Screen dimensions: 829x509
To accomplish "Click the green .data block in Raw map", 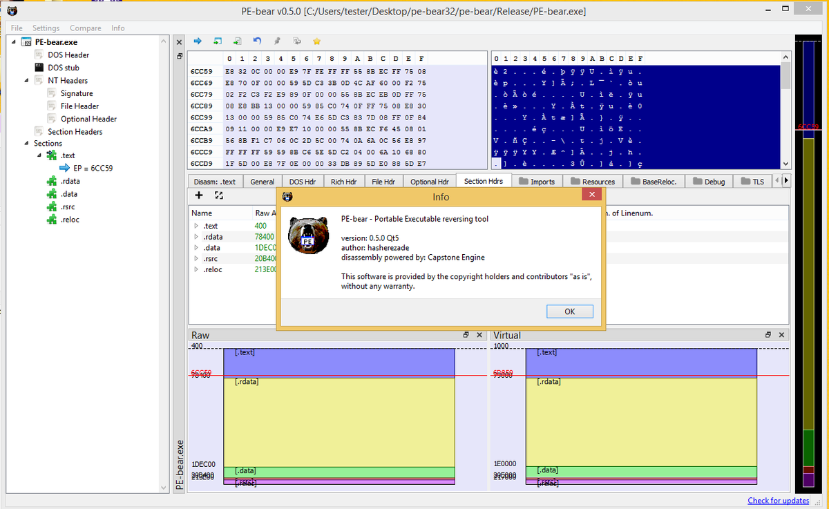I will click(x=339, y=472).
